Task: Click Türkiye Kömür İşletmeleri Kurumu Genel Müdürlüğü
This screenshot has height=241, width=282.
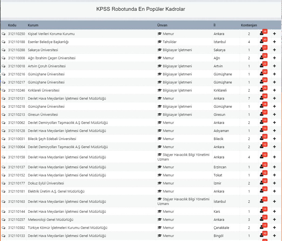Action: 68,228
